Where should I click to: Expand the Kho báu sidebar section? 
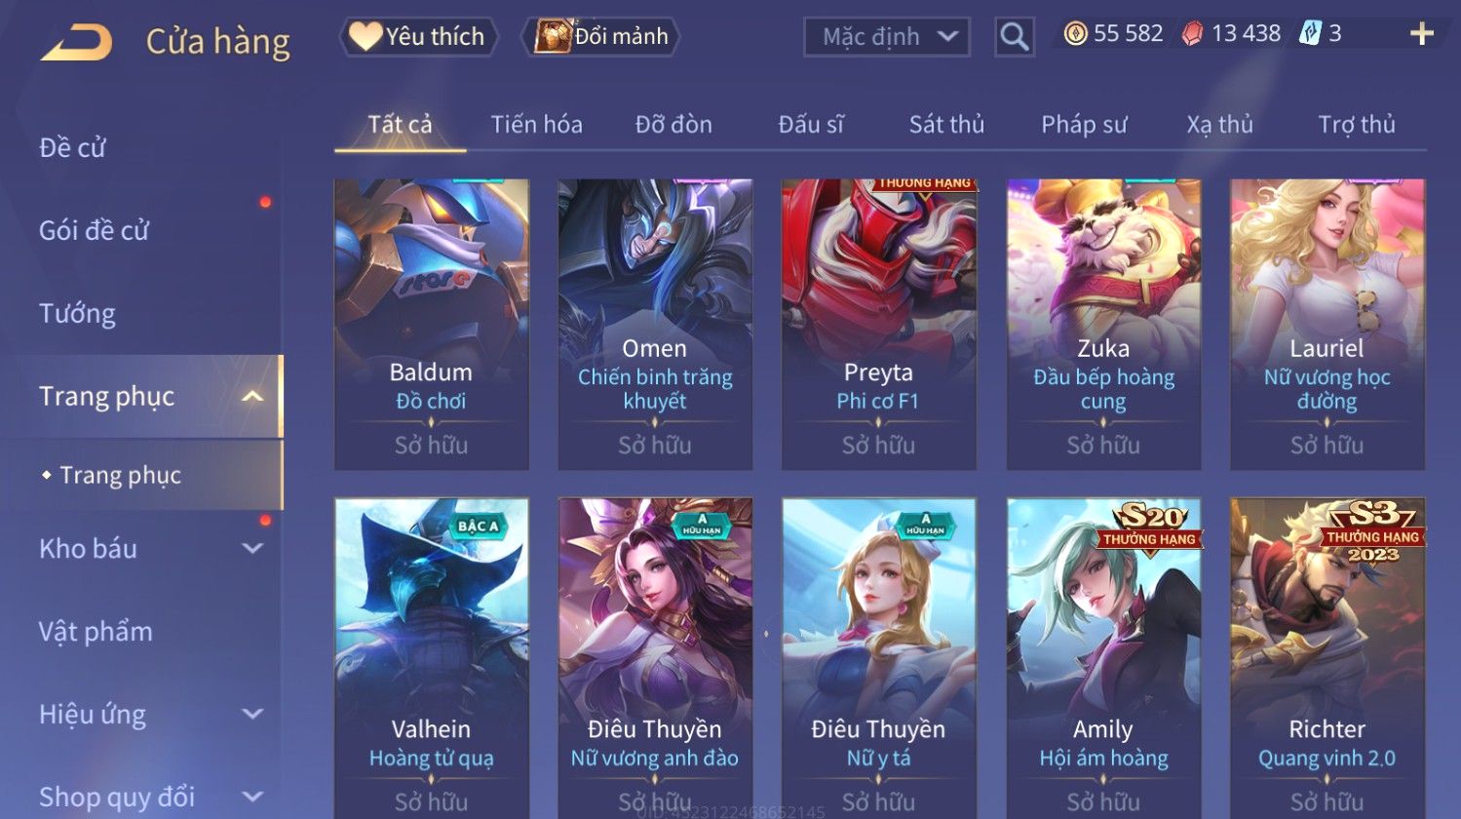pos(252,549)
